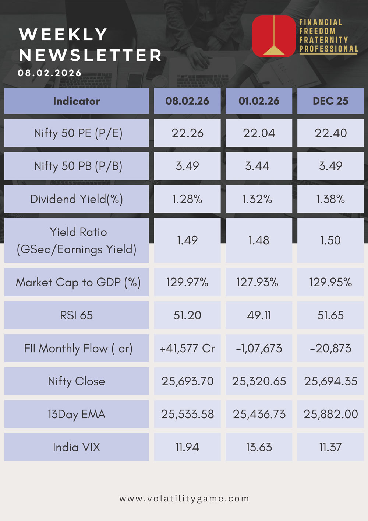Select the RSI 65 row label
368x521 pixels.
click(77, 315)
